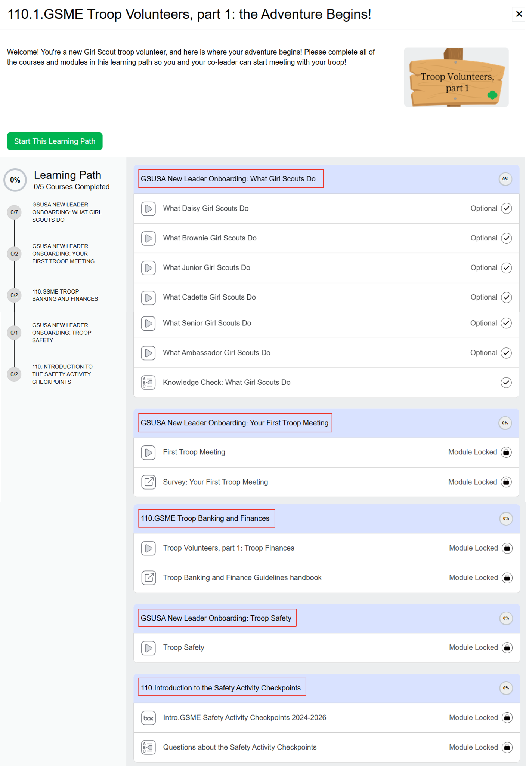Click the 0% progress circle of Learning Path

15,180
